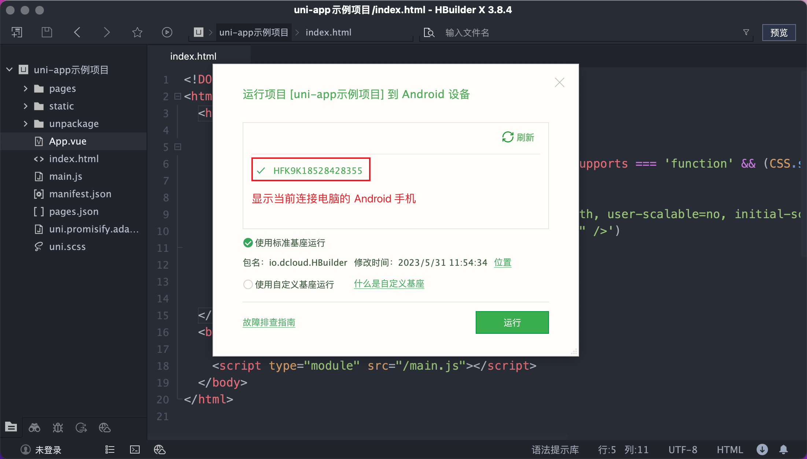Open the bug debug panel icon
Image resolution: width=807 pixels, height=459 pixels.
[58, 428]
